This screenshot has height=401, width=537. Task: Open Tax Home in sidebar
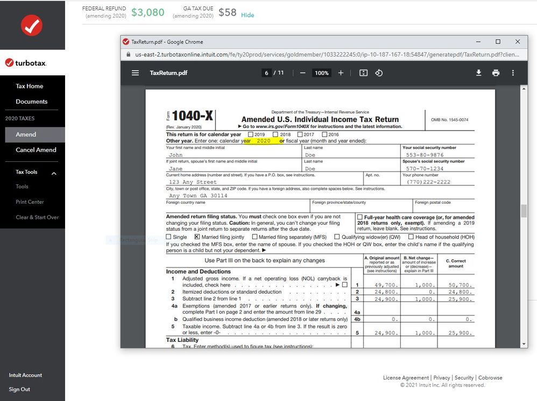(30, 86)
